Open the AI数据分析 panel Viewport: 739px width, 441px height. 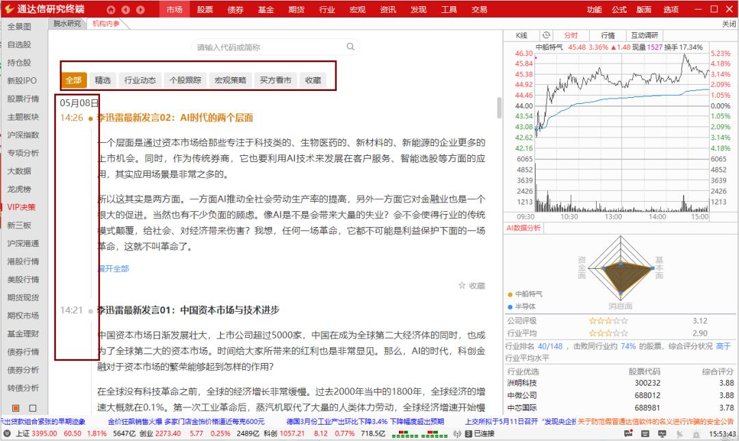(x=524, y=228)
